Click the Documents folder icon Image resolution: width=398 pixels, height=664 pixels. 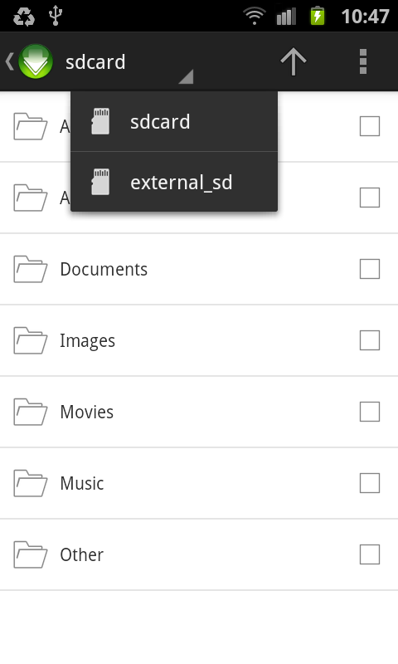coord(30,269)
